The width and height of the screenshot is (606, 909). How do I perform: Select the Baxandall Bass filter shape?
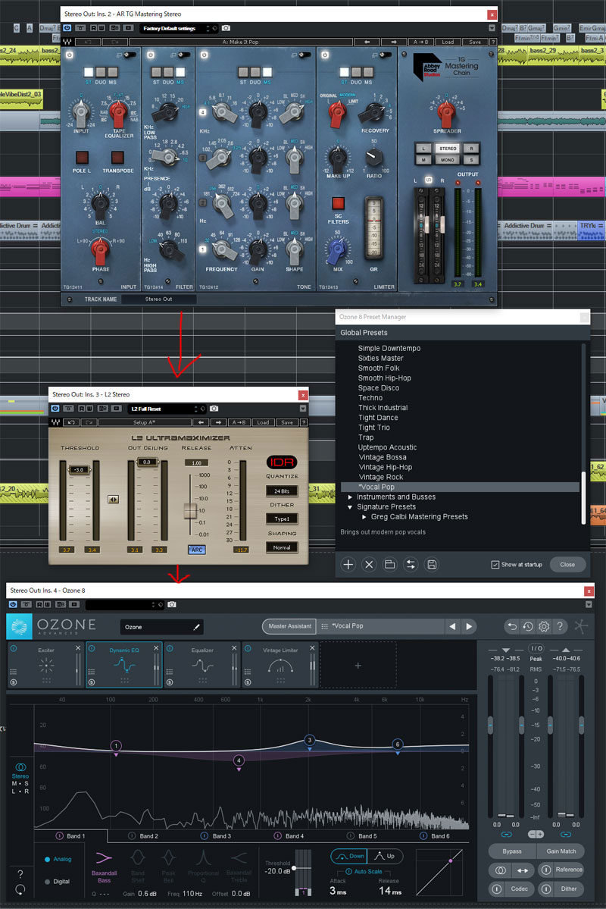click(x=105, y=866)
